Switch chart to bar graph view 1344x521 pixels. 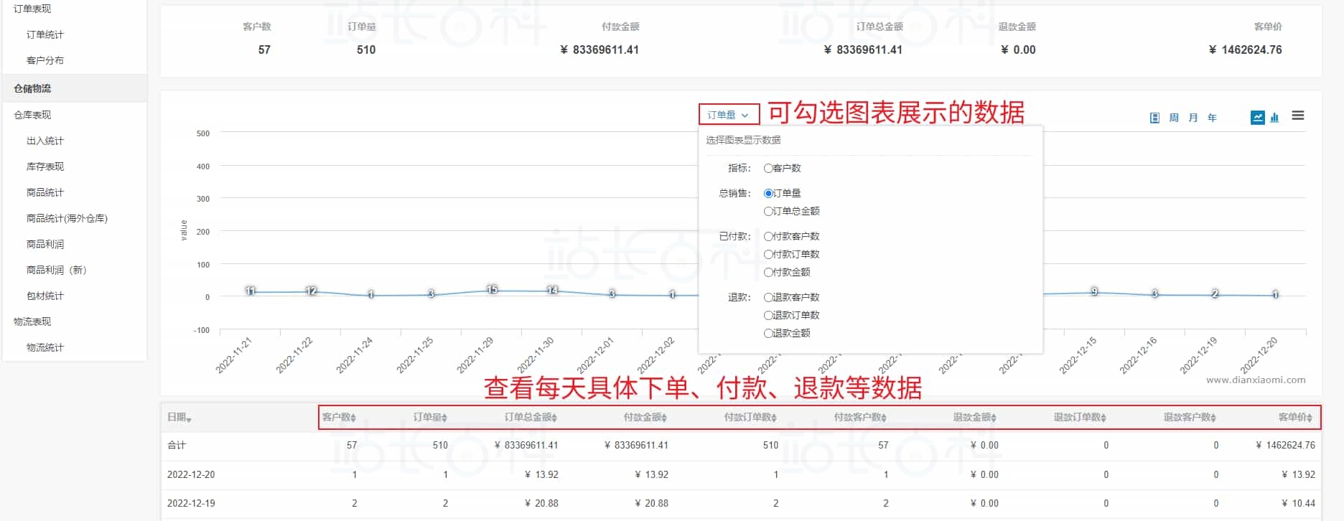point(1274,118)
